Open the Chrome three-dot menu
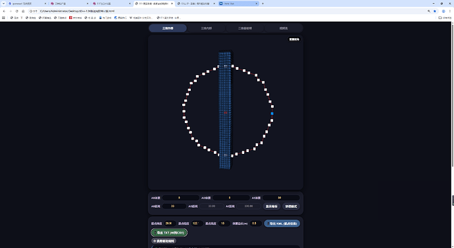This screenshot has height=248, width=454. [450, 11]
